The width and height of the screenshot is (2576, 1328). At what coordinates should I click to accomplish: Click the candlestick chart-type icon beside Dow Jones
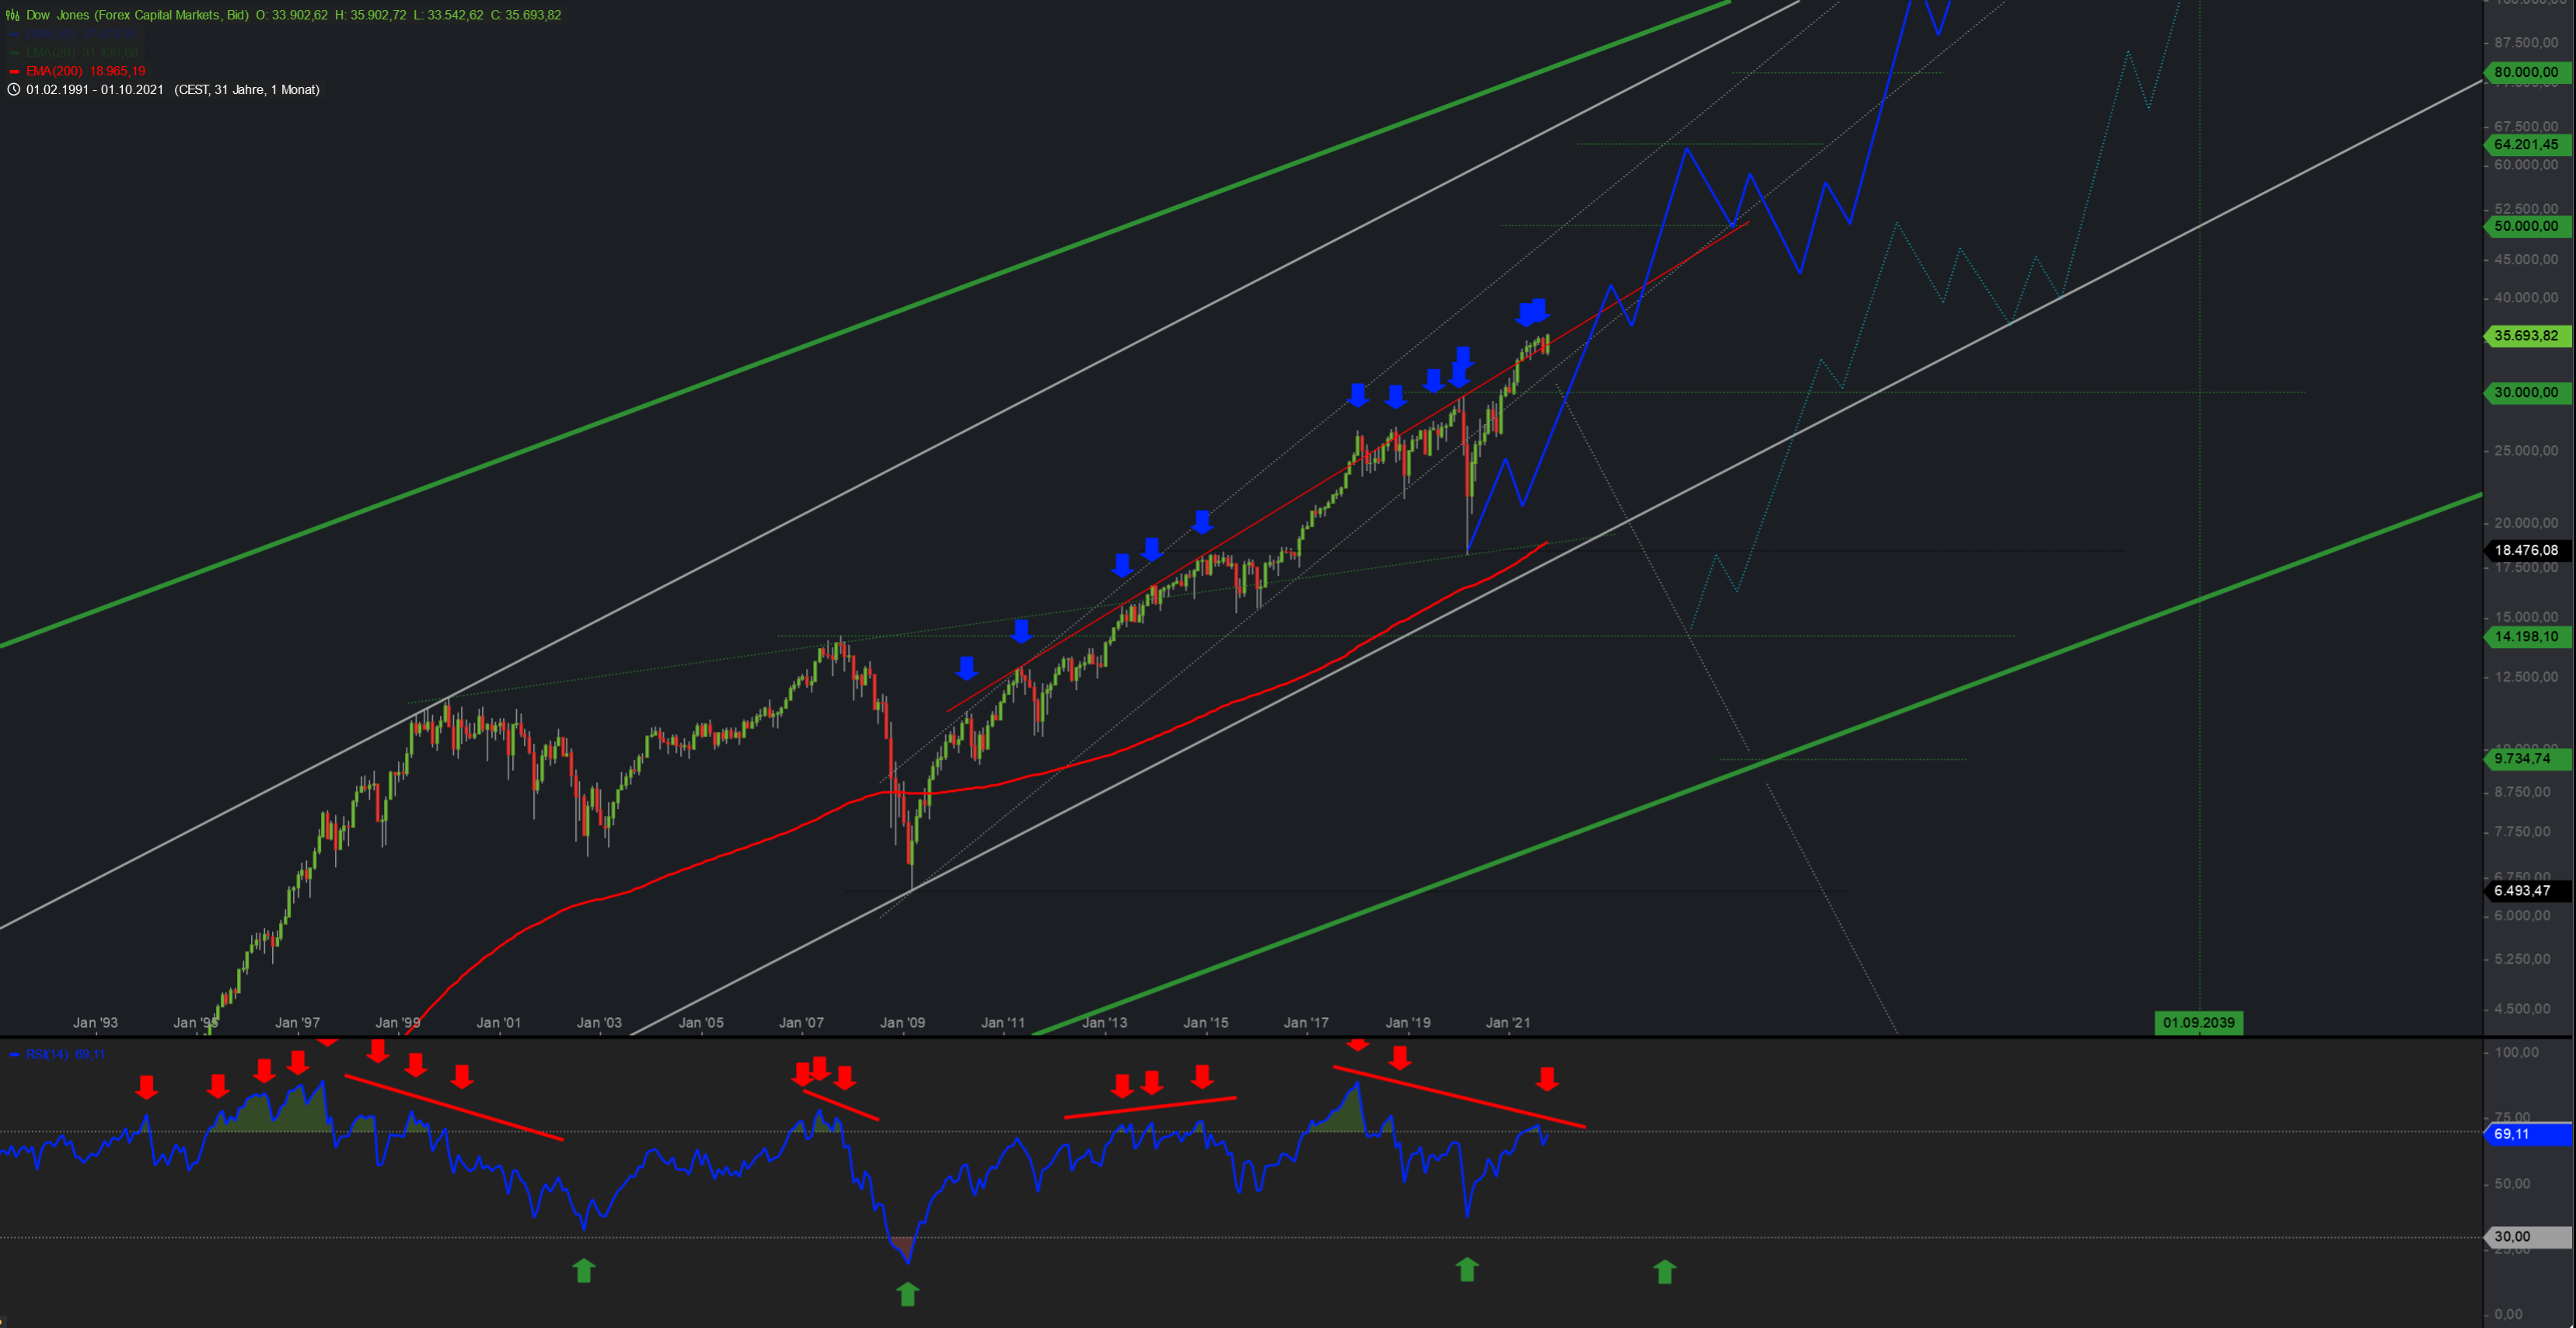tap(13, 15)
